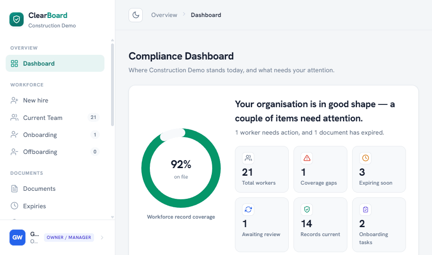The height and width of the screenshot is (255, 432).
Task: Open the Expiries page
Action: click(55, 206)
